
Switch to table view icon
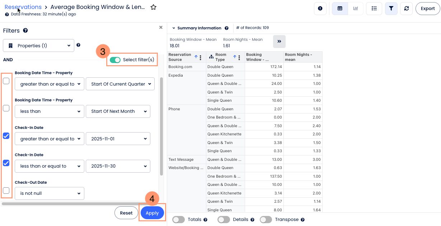click(340, 9)
